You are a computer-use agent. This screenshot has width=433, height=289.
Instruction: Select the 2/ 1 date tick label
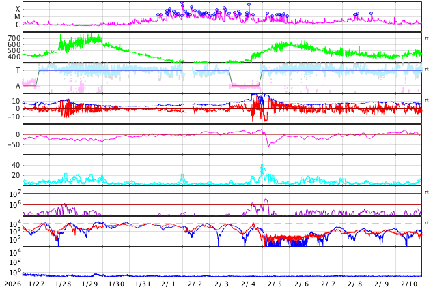coord(168,284)
